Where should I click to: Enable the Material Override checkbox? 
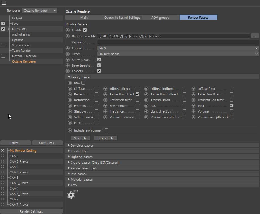(x=3, y=56)
